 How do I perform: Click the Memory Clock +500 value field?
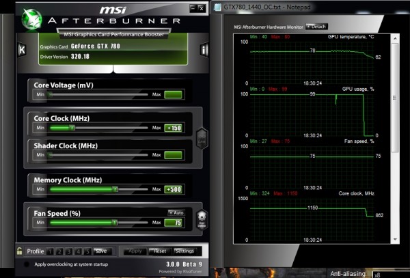coord(173,189)
